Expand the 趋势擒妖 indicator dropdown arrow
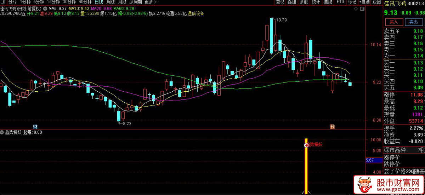 [2, 132]
